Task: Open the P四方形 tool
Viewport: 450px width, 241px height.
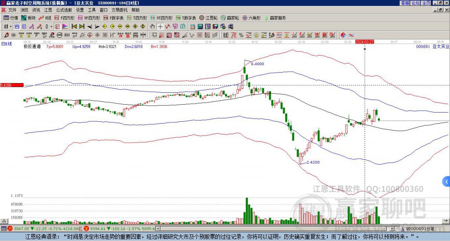Action: tap(65, 18)
